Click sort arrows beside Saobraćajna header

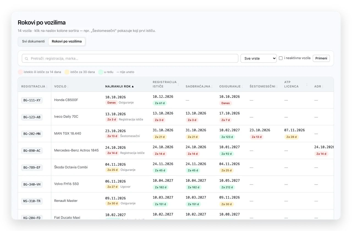pos(212,87)
